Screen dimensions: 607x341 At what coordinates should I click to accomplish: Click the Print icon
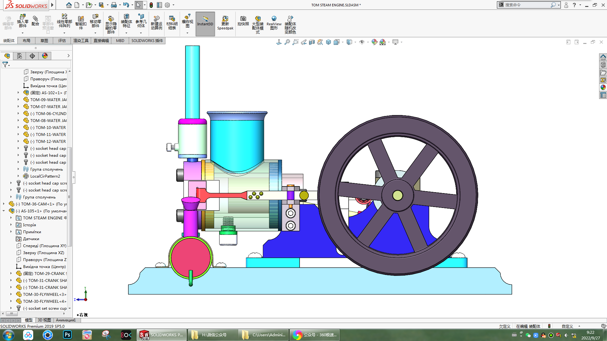click(114, 5)
